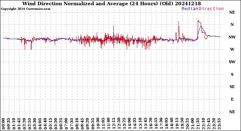Click the 08:10 time label
The image size is (241, 131).
(x=77, y=124)
